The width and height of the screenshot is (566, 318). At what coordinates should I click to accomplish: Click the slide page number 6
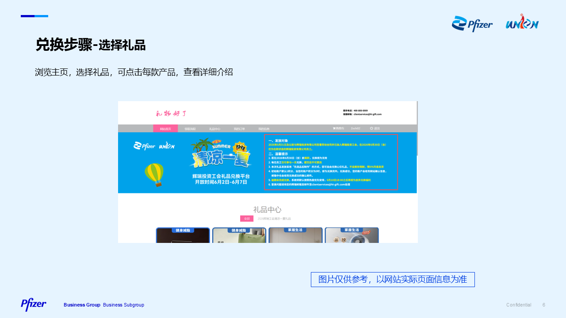[x=544, y=305]
